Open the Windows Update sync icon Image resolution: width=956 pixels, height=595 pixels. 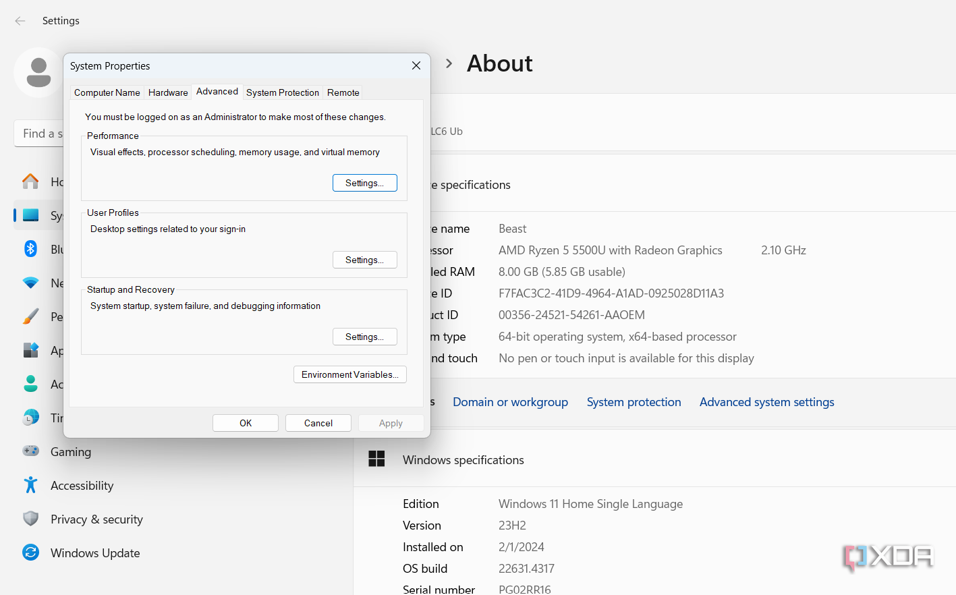coord(30,552)
